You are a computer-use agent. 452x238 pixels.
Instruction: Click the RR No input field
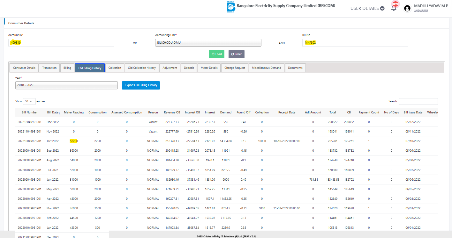355,43
